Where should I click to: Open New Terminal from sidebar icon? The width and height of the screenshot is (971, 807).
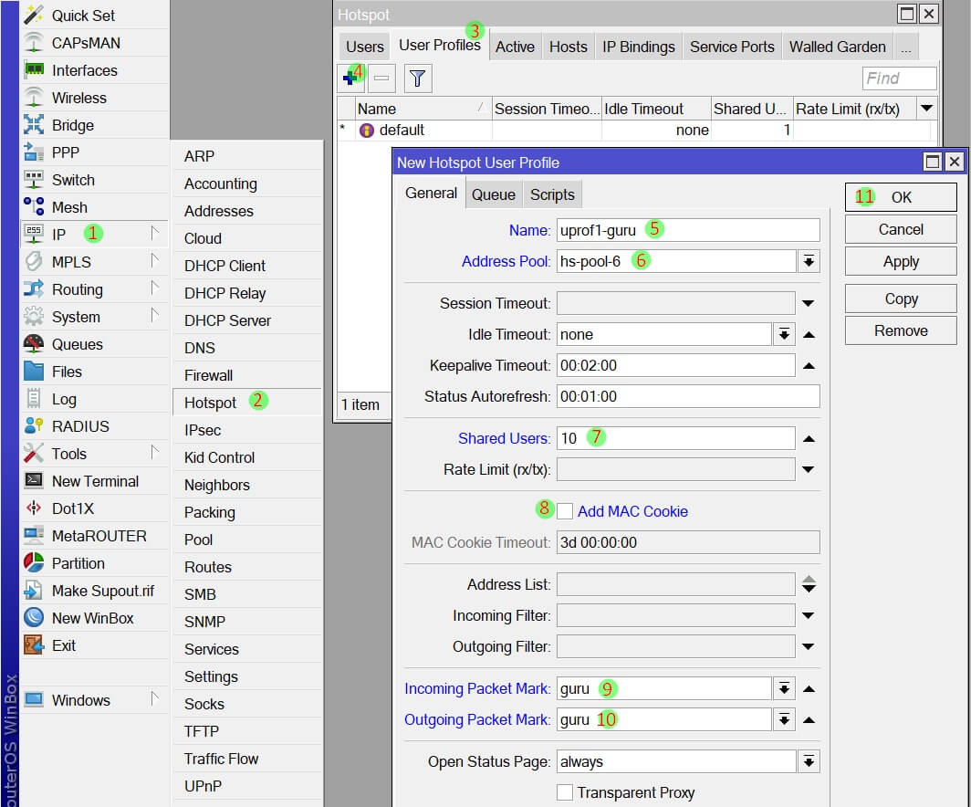point(34,481)
